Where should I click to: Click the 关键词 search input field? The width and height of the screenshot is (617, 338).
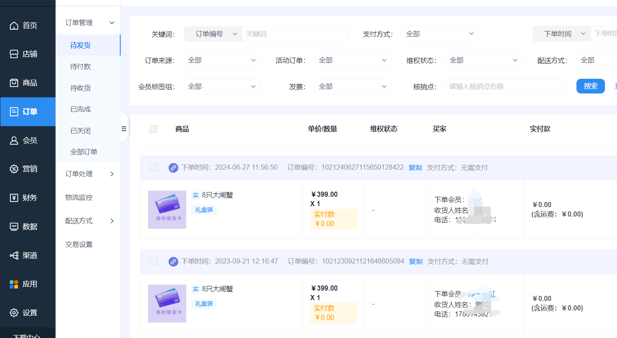(295, 34)
